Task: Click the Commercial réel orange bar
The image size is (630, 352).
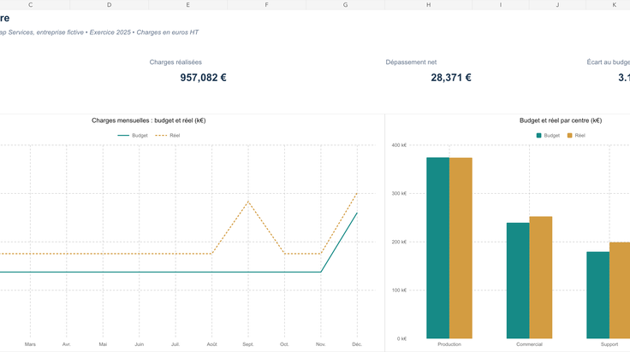Action: (x=541, y=278)
